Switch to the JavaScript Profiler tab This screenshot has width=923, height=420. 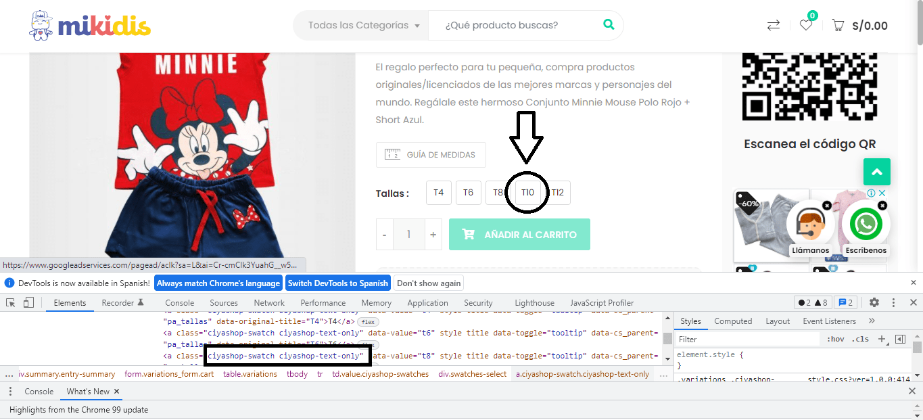(x=602, y=303)
